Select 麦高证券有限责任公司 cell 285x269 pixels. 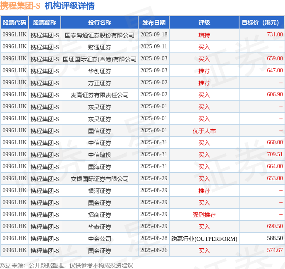tap(100, 95)
